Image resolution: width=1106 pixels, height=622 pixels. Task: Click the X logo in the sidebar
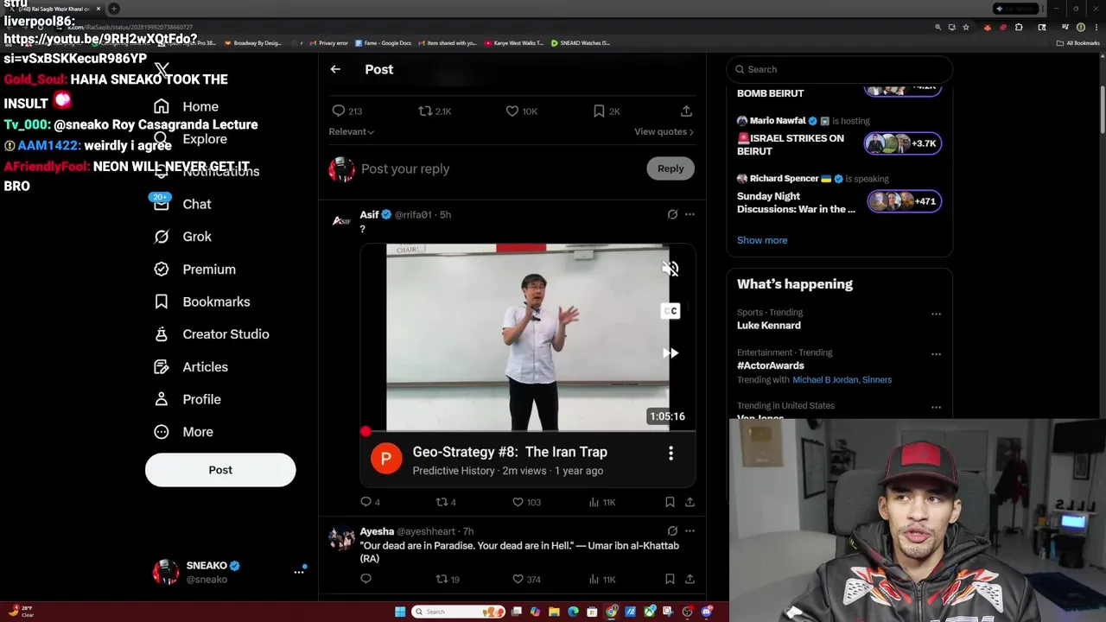[x=162, y=69]
